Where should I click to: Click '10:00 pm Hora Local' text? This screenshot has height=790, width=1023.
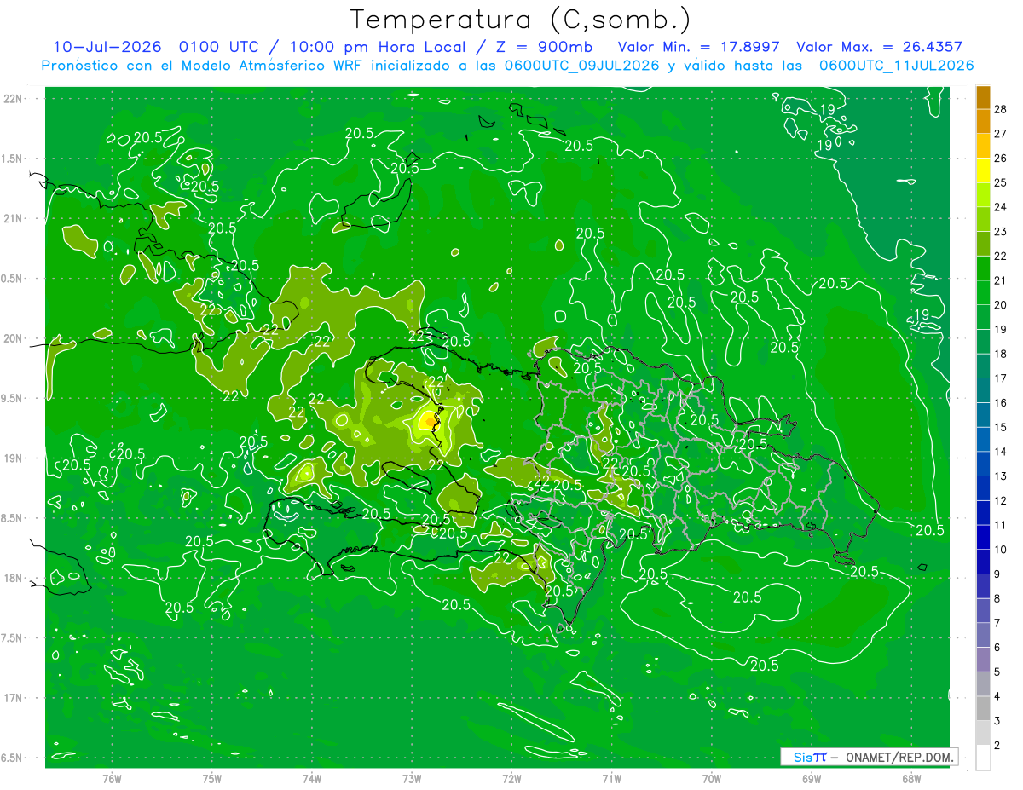376,47
